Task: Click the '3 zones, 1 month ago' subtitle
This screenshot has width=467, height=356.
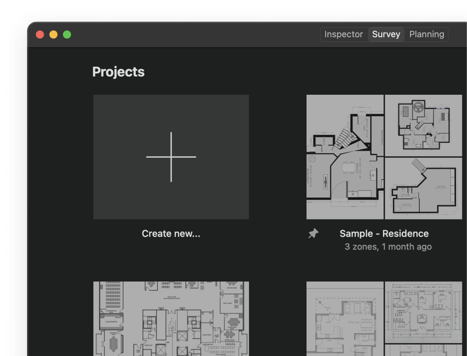Action: coord(388,247)
